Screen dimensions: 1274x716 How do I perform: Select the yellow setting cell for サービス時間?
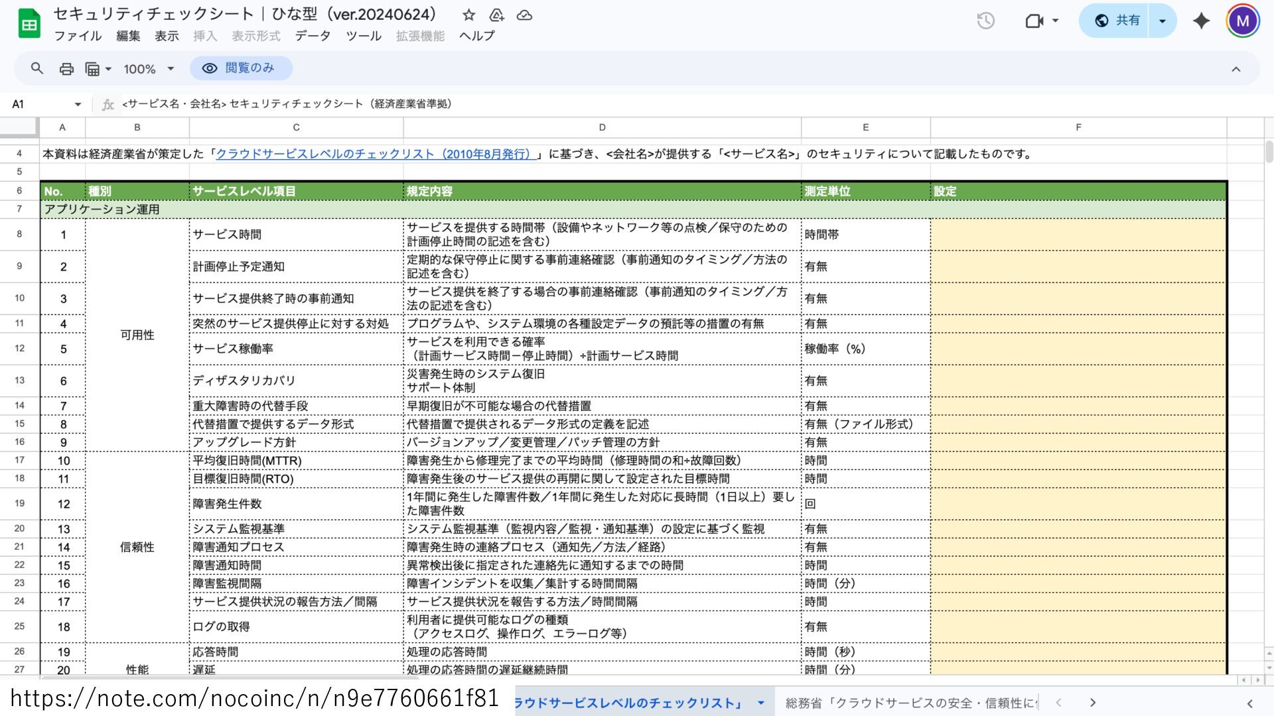point(1078,235)
